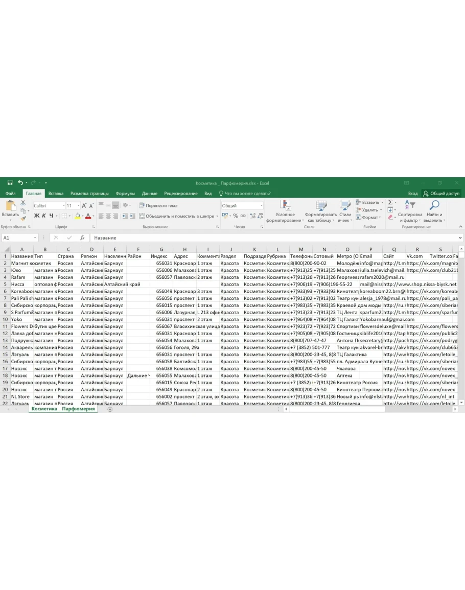Viewport: 465px width, 590px height.
Task: Click the large Вставить paste icon
Action: (10, 206)
